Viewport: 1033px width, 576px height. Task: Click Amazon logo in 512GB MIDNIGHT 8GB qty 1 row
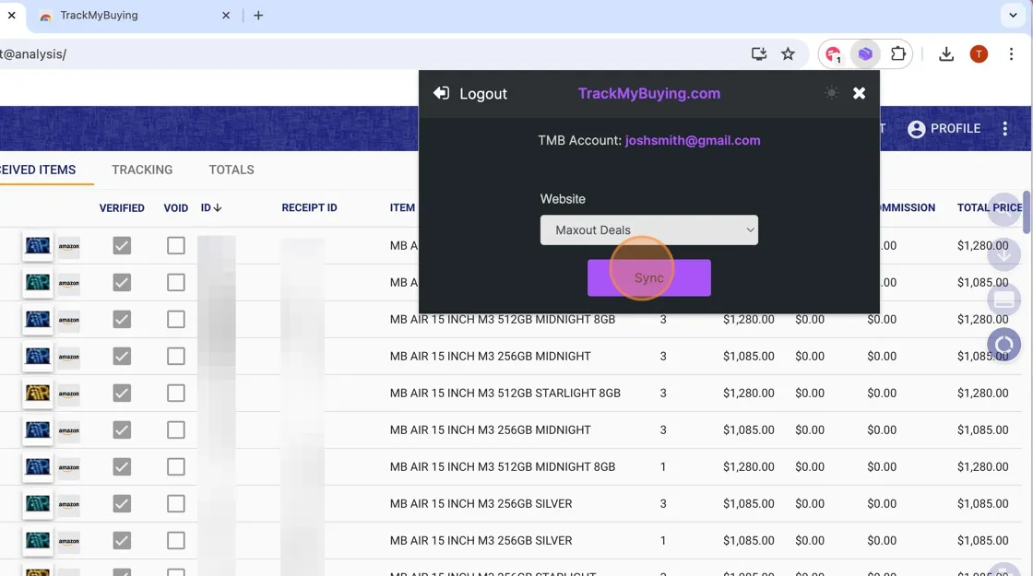pyautogui.click(x=68, y=466)
